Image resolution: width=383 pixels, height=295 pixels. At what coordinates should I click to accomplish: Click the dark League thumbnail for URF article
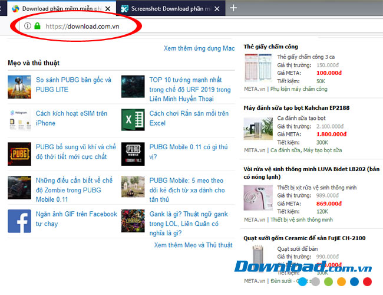tap(133, 87)
